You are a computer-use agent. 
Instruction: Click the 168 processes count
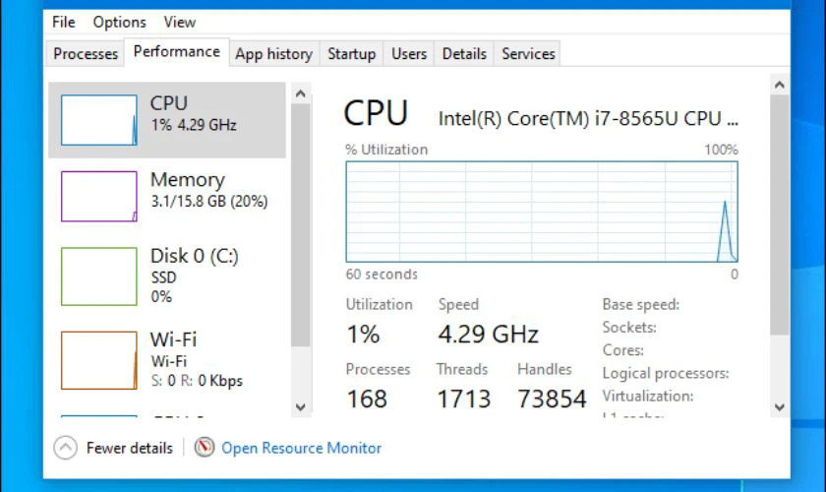(367, 399)
